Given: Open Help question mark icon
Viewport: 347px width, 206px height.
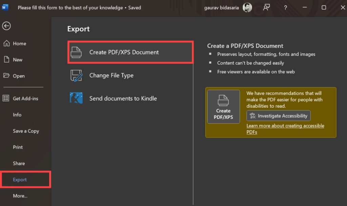Looking at the screenshot, I should pos(285,8).
